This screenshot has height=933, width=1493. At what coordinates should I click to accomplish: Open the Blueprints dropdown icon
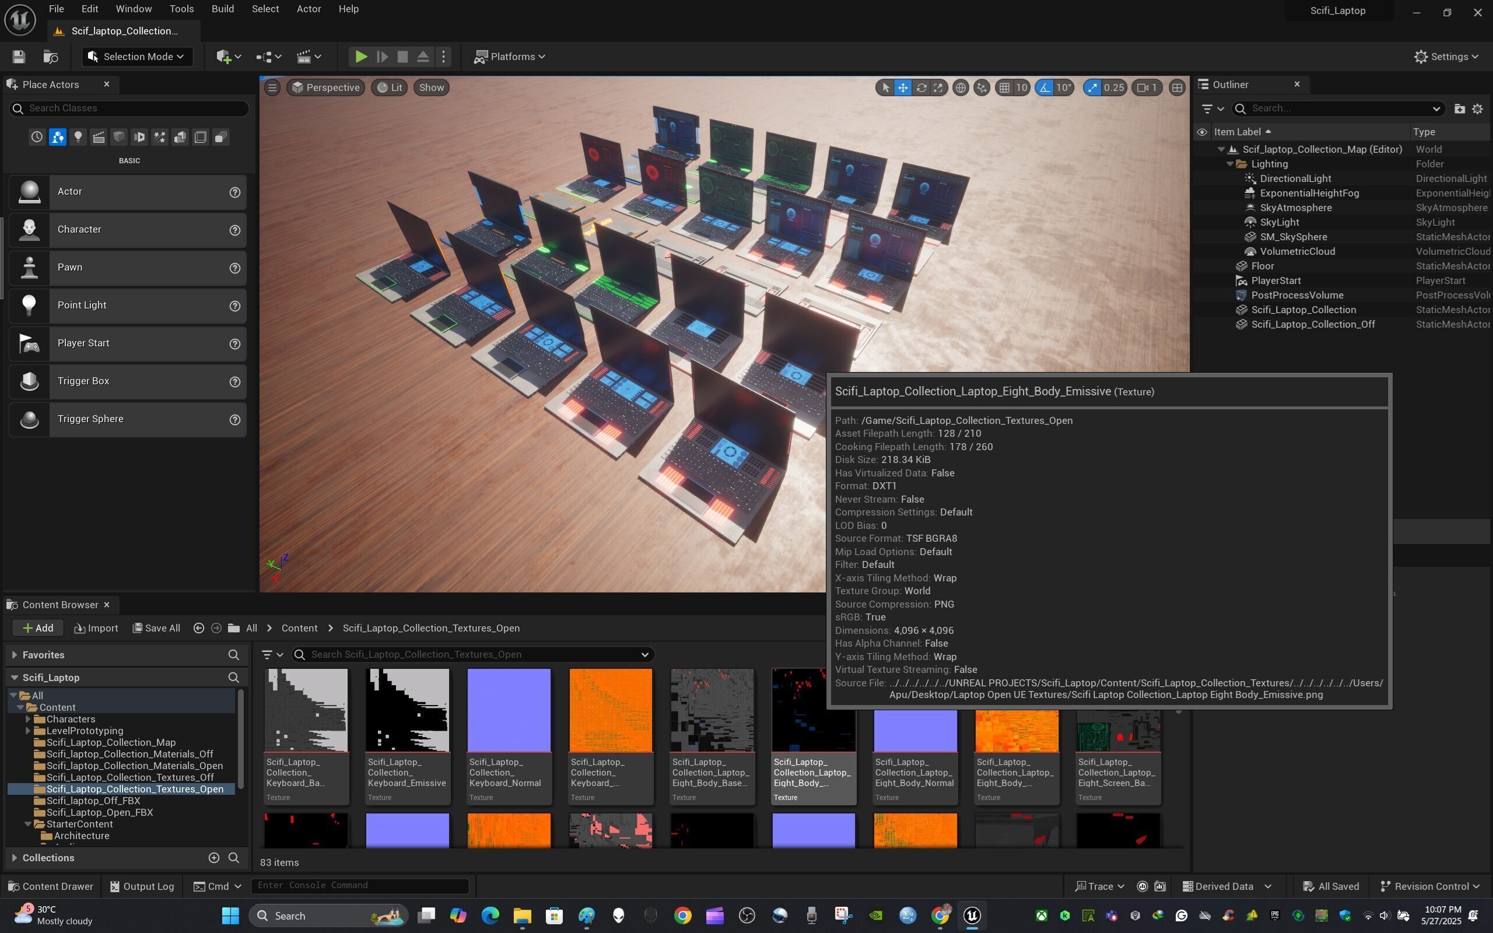coord(268,57)
